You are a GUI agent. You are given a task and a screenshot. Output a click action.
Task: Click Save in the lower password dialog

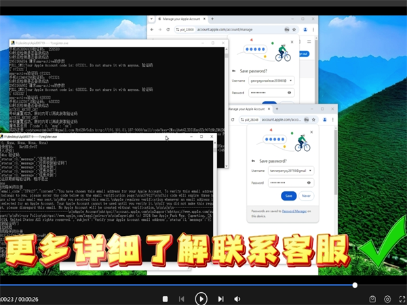[288, 196]
